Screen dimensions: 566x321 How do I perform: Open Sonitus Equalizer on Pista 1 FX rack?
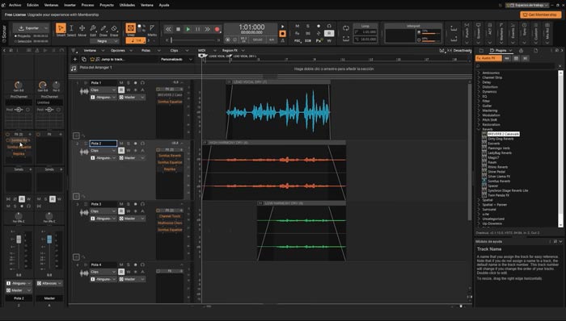[x=170, y=102]
